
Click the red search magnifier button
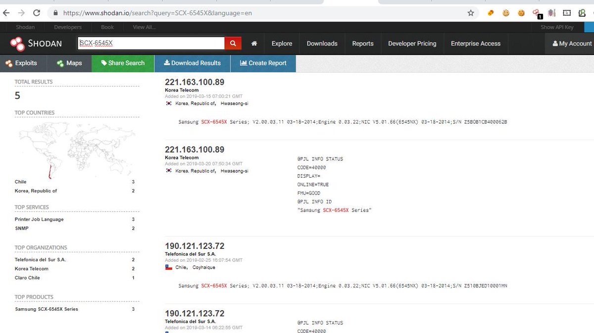tap(233, 44)
